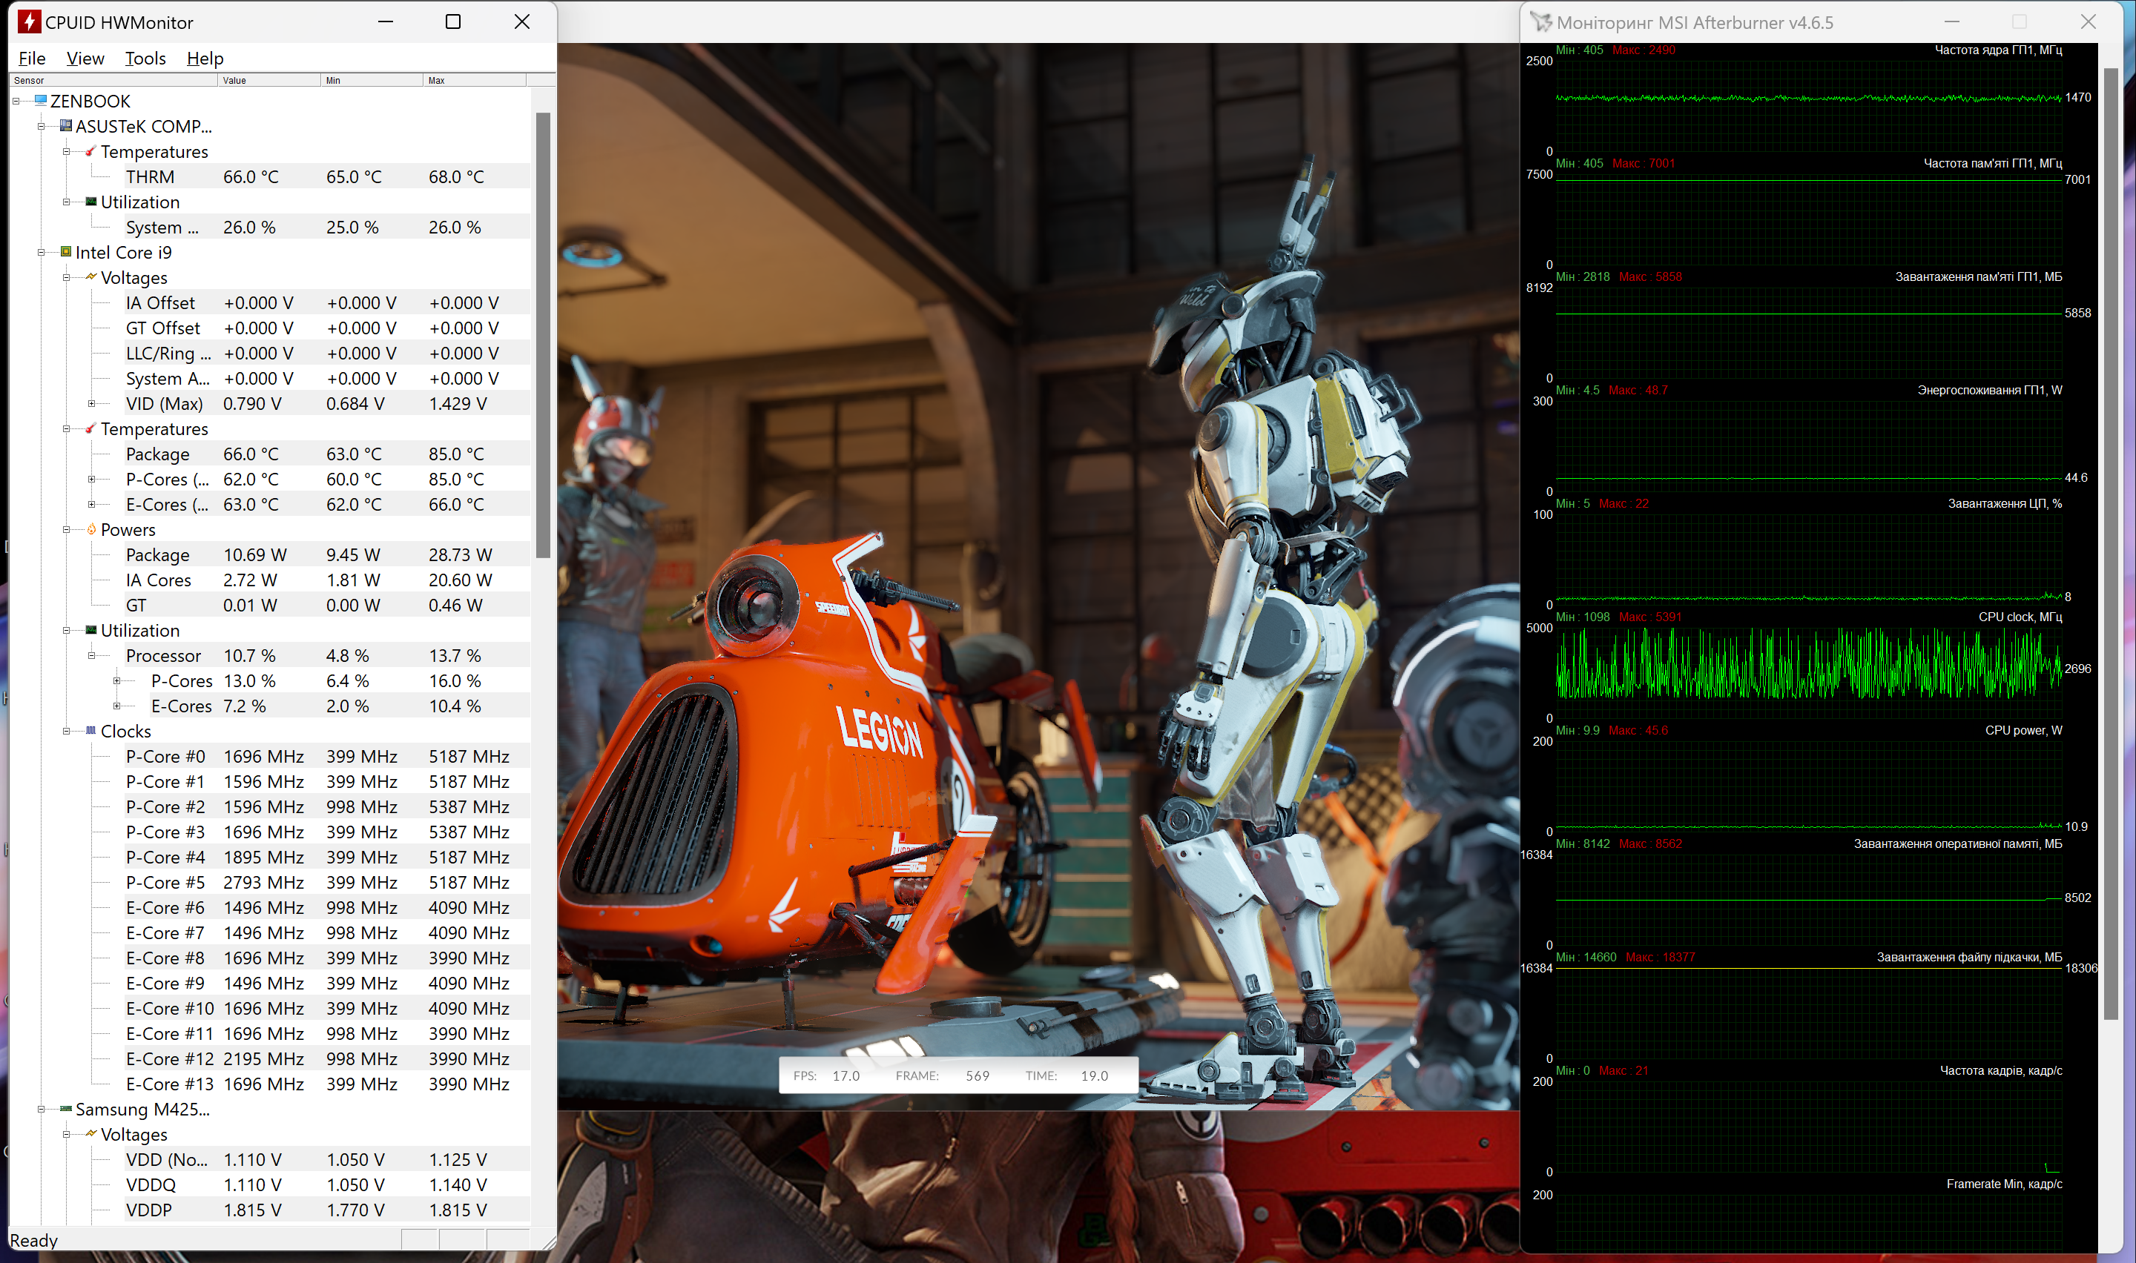This screenshot has width=2136, height=1263.
Task: Click the ZENBOOK computer icon
Action: (40, 100)
